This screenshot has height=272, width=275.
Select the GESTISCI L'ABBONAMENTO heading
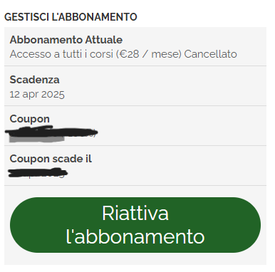click(71, 17)
